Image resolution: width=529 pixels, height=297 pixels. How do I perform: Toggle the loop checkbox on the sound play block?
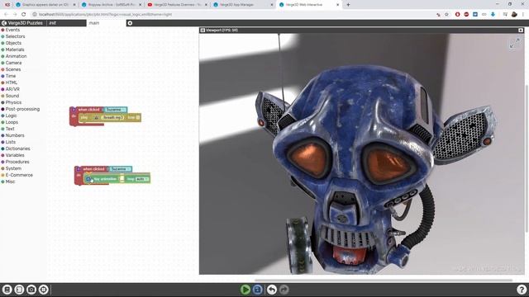tap(138, 117)
